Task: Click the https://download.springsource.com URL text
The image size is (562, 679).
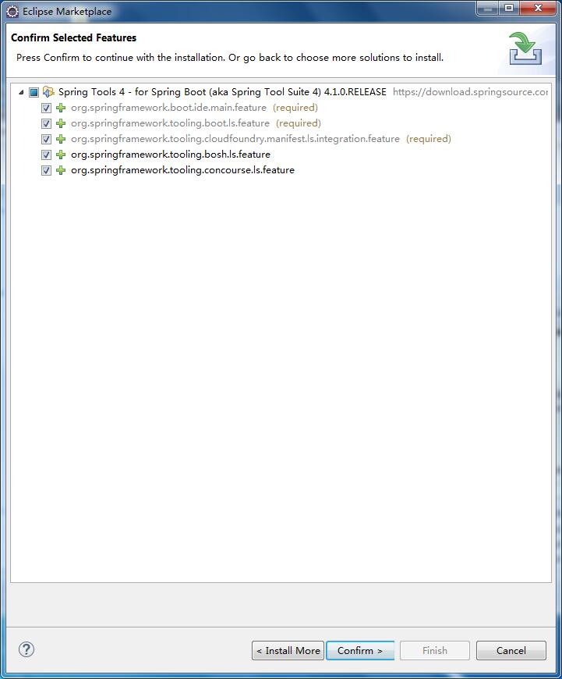Action: point(470,92)
